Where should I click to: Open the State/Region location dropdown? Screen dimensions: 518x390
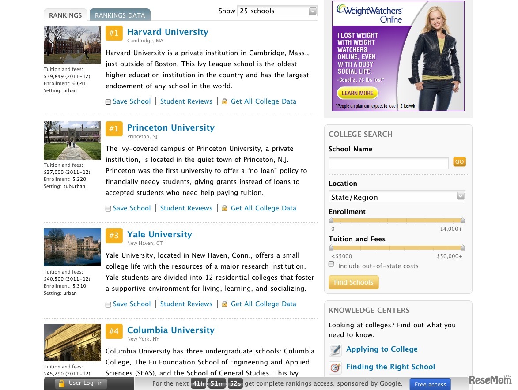397,196
